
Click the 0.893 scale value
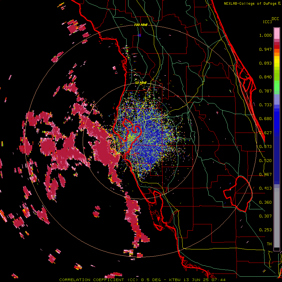pyautogui.click(x=265, y=63)
